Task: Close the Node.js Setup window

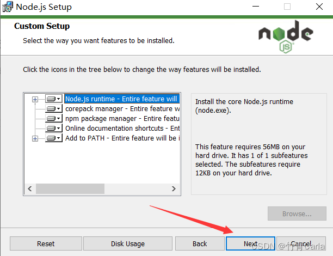Action: pos(319,7)
